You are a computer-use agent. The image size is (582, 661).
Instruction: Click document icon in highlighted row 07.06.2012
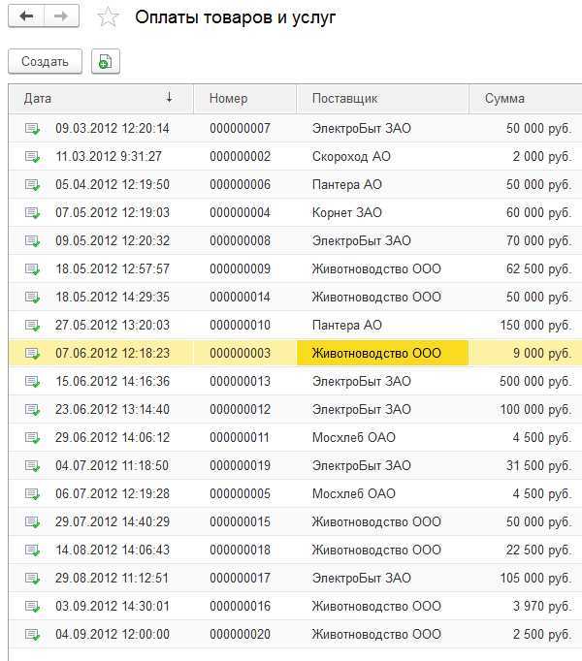33,353
